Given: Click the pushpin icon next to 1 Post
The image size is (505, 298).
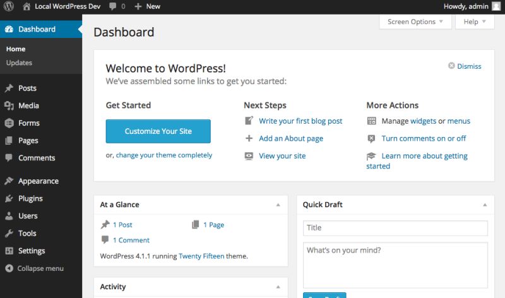Looking at the screenshot, I should click(105, 225).
